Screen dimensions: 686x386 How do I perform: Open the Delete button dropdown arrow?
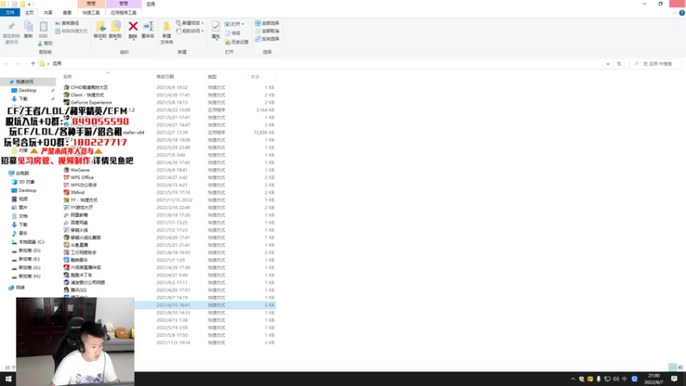pos(133,39)
